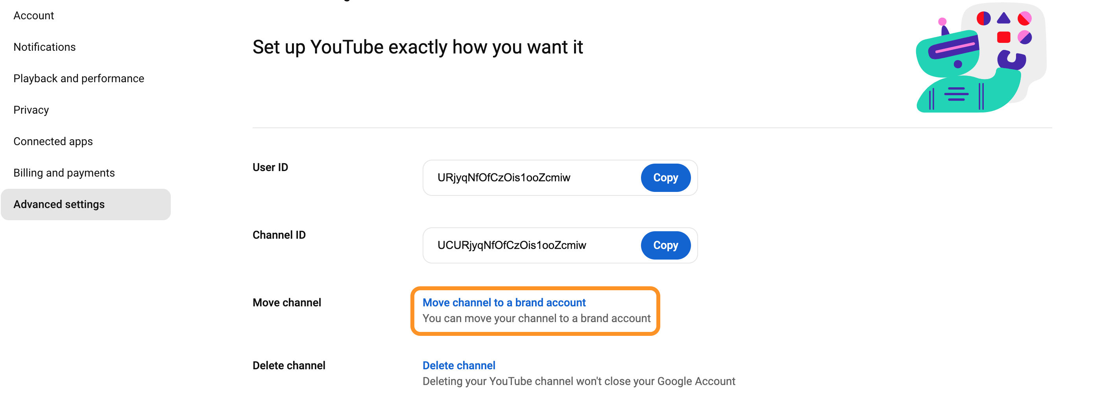
Task: Click the Delete channel link
Action: coord(459,365)
